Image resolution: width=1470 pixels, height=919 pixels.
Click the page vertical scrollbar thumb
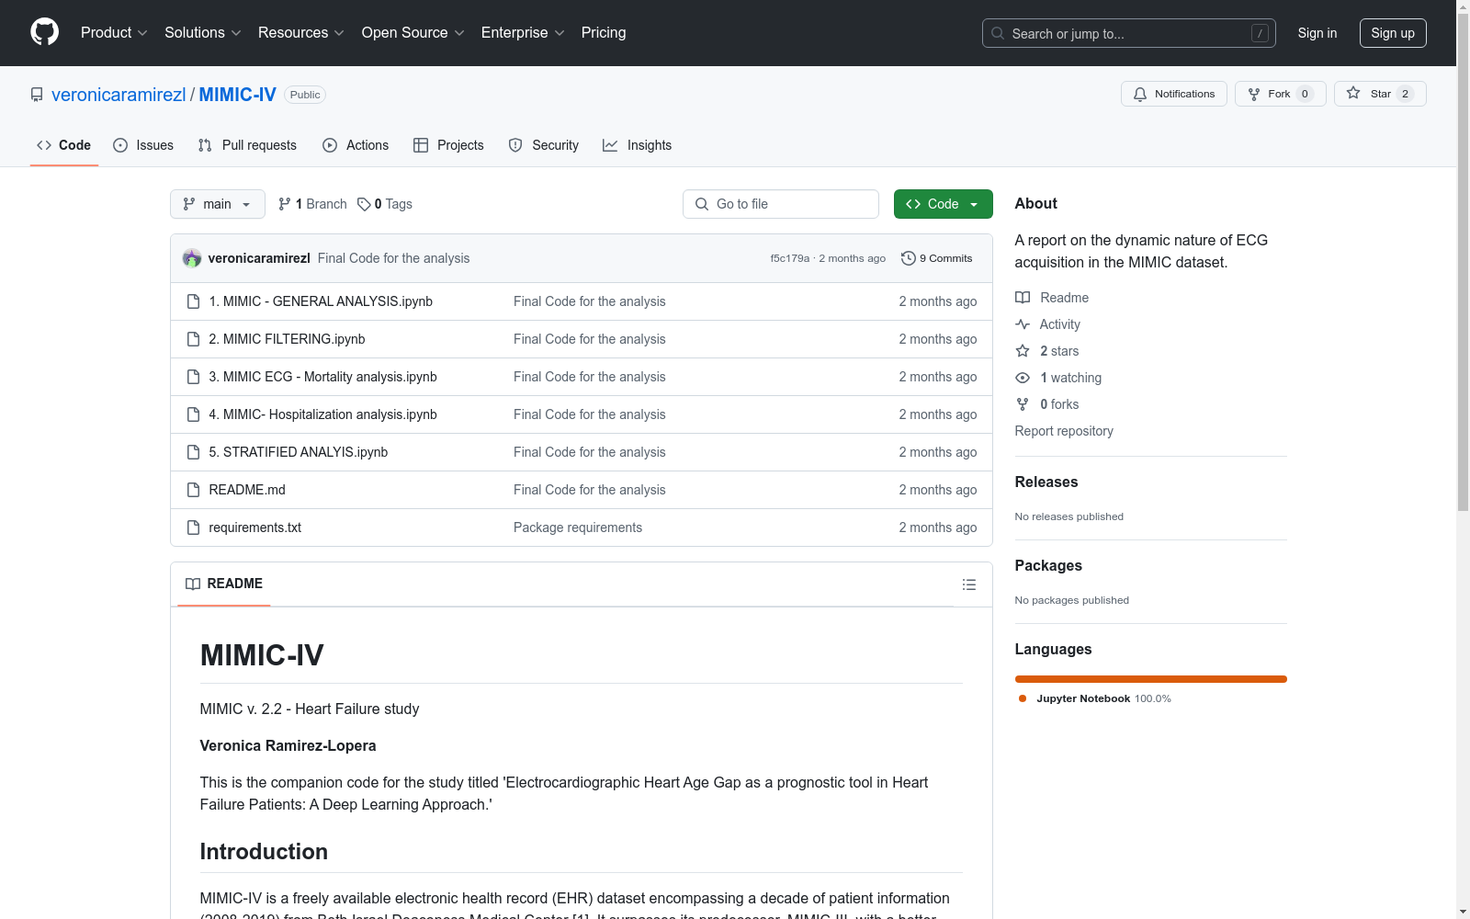pyautogui.click(x=1463, y=262)
